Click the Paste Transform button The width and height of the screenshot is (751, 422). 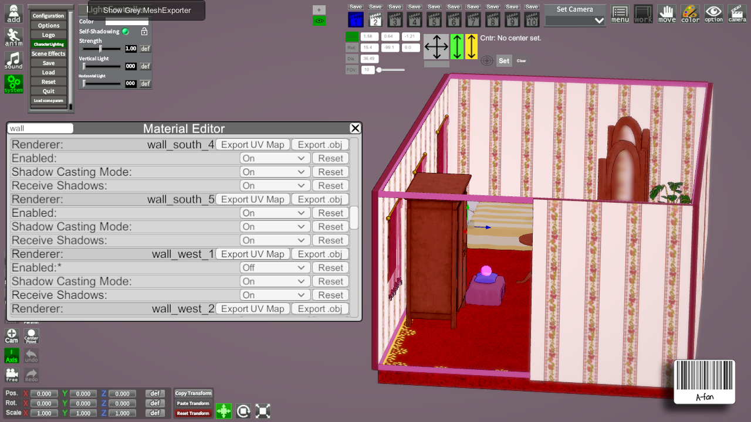point(193,403)
